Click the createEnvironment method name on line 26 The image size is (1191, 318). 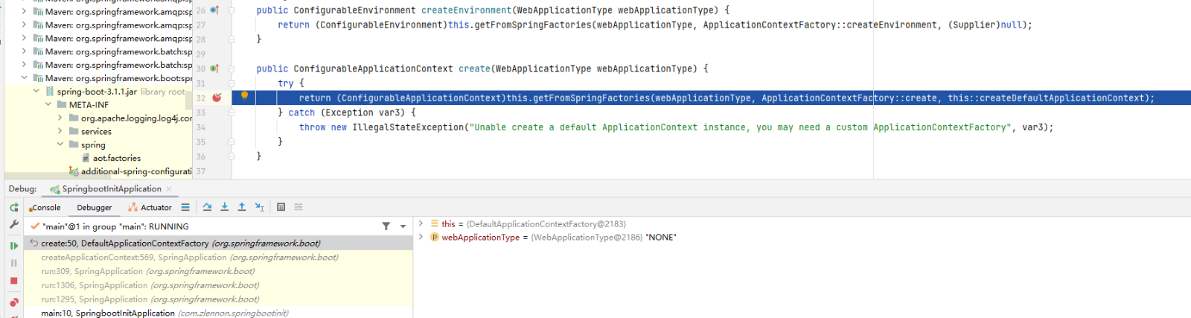coord(464,10)
